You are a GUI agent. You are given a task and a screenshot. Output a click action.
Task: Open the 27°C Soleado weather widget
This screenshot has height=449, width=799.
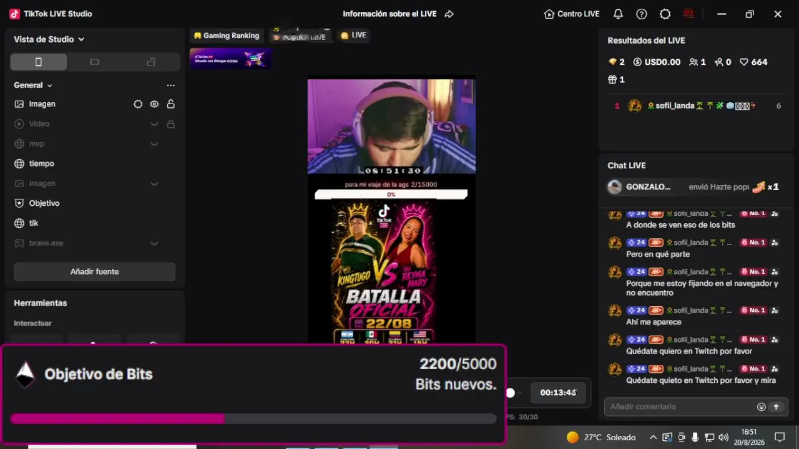pyautogui.click(x=601, y=437)
